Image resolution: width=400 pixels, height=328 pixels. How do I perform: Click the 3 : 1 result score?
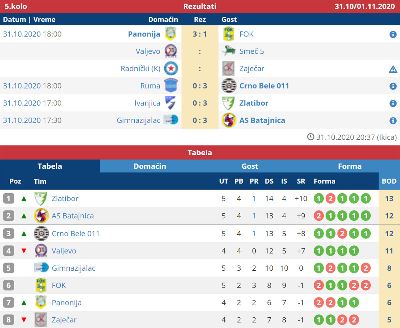point(200,34)
